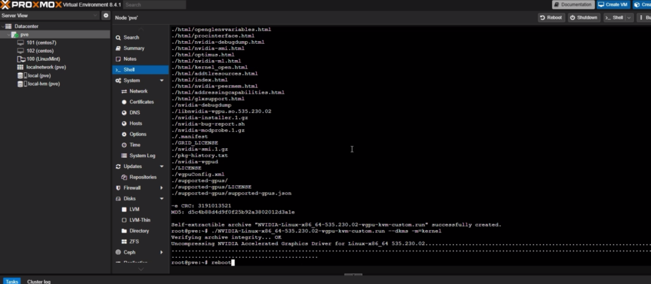Viewport: 651px width, 284px height.
Task: Select the pve node in the tree
Action: pos(24,35)
